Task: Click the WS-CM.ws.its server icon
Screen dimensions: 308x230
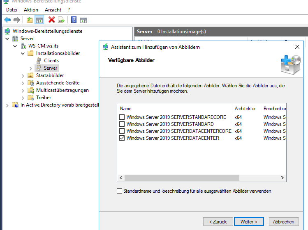Action: (x=23, y=46)
